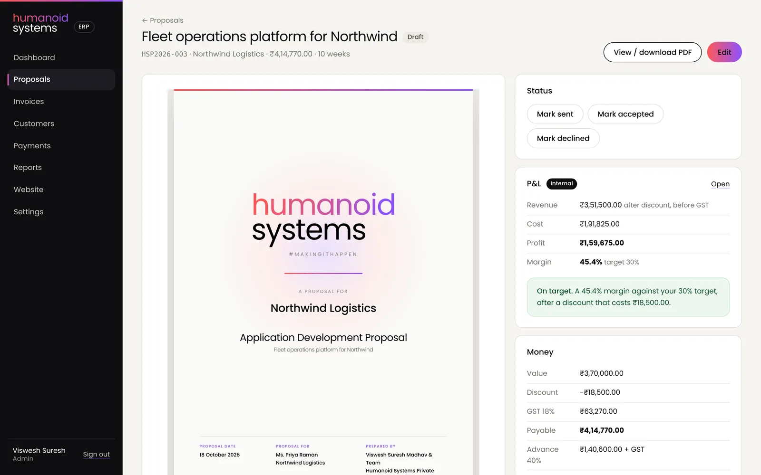Click Mark accepted button

[625, 114]
